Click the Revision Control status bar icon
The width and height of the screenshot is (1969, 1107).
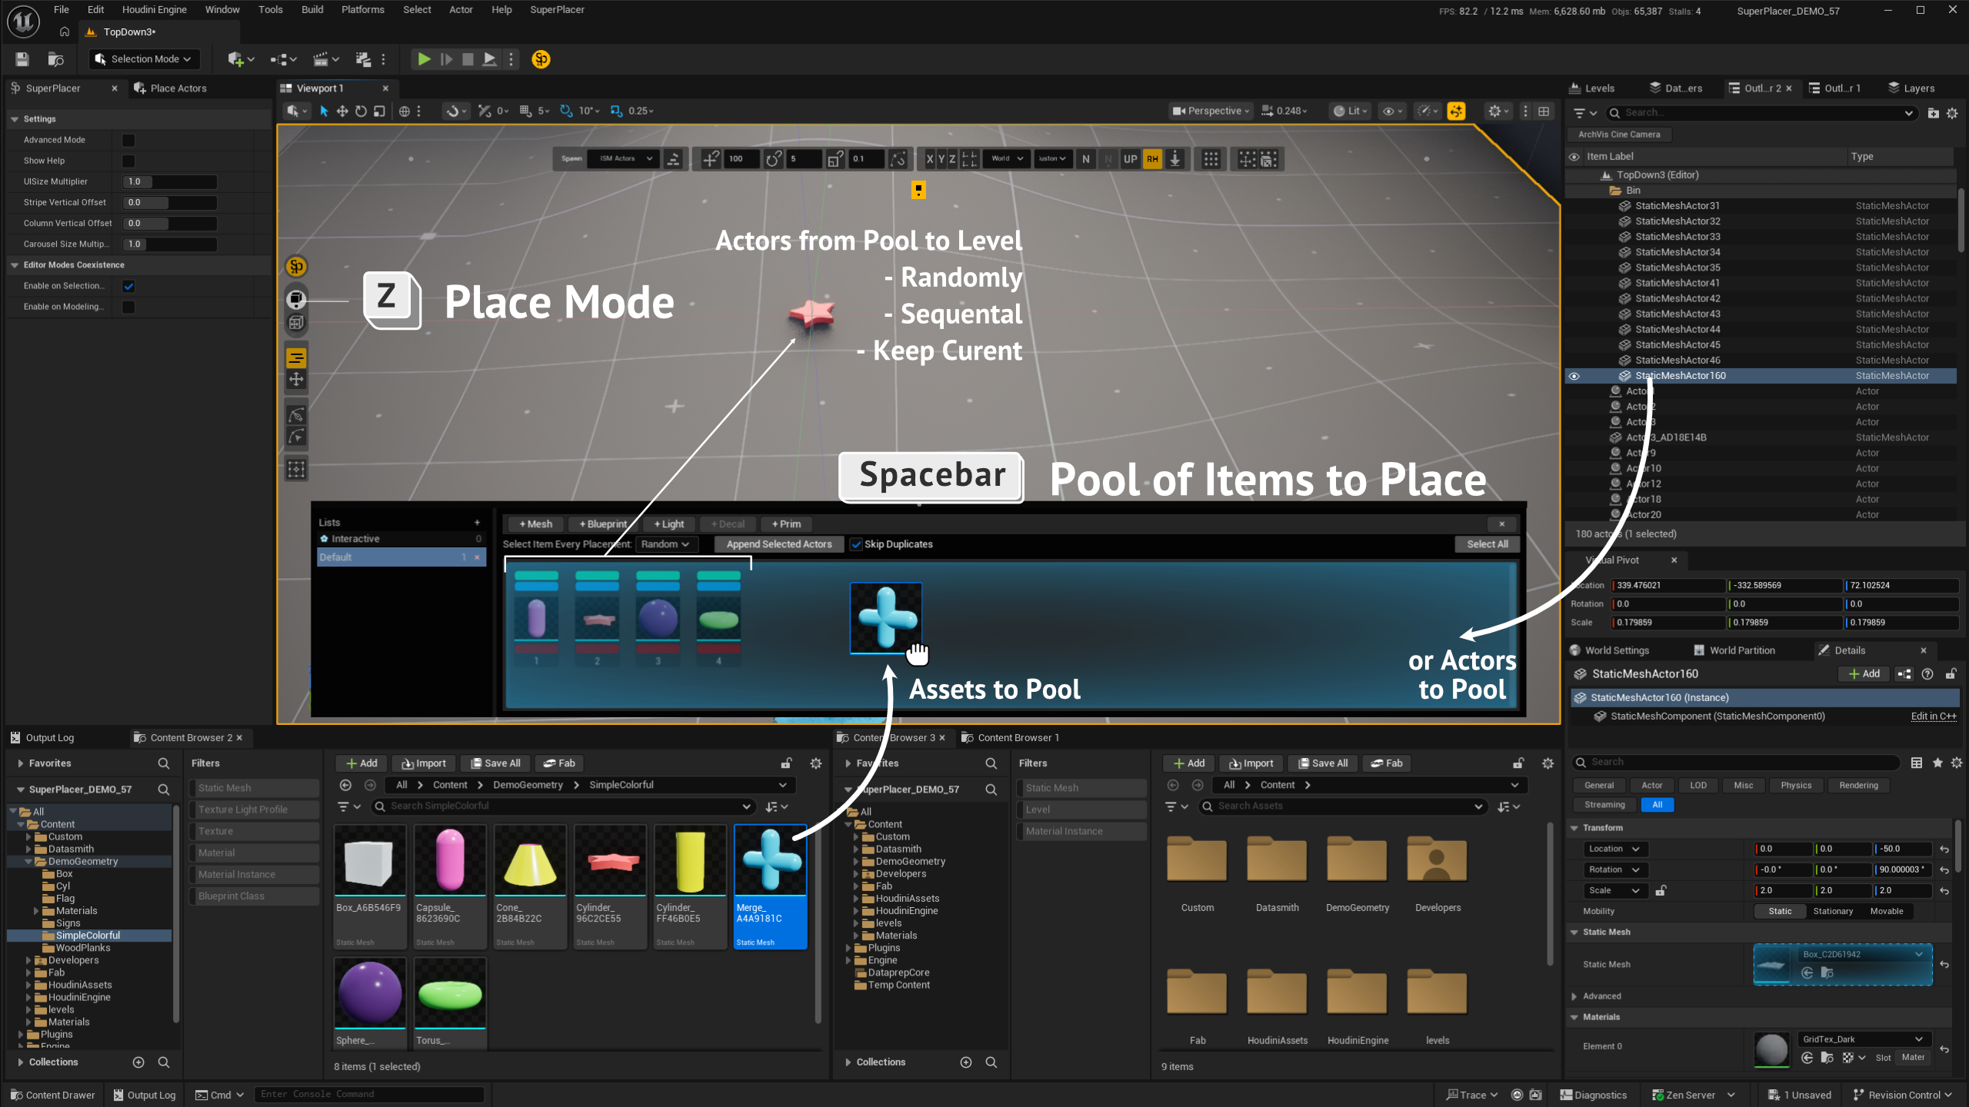(1902, 1095)
